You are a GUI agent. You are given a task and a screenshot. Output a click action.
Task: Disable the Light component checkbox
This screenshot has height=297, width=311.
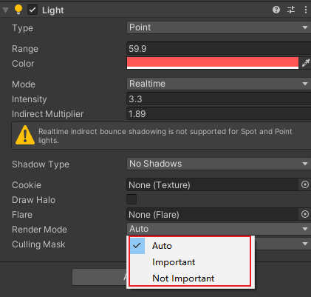pyautogui.click(x=33, y=10)
